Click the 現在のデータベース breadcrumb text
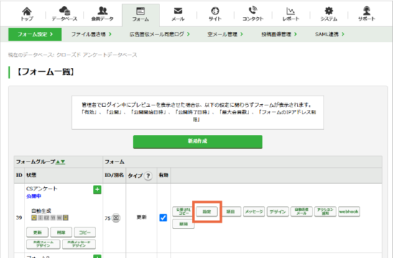The image size is (393, 258). [x=73, y=55]
